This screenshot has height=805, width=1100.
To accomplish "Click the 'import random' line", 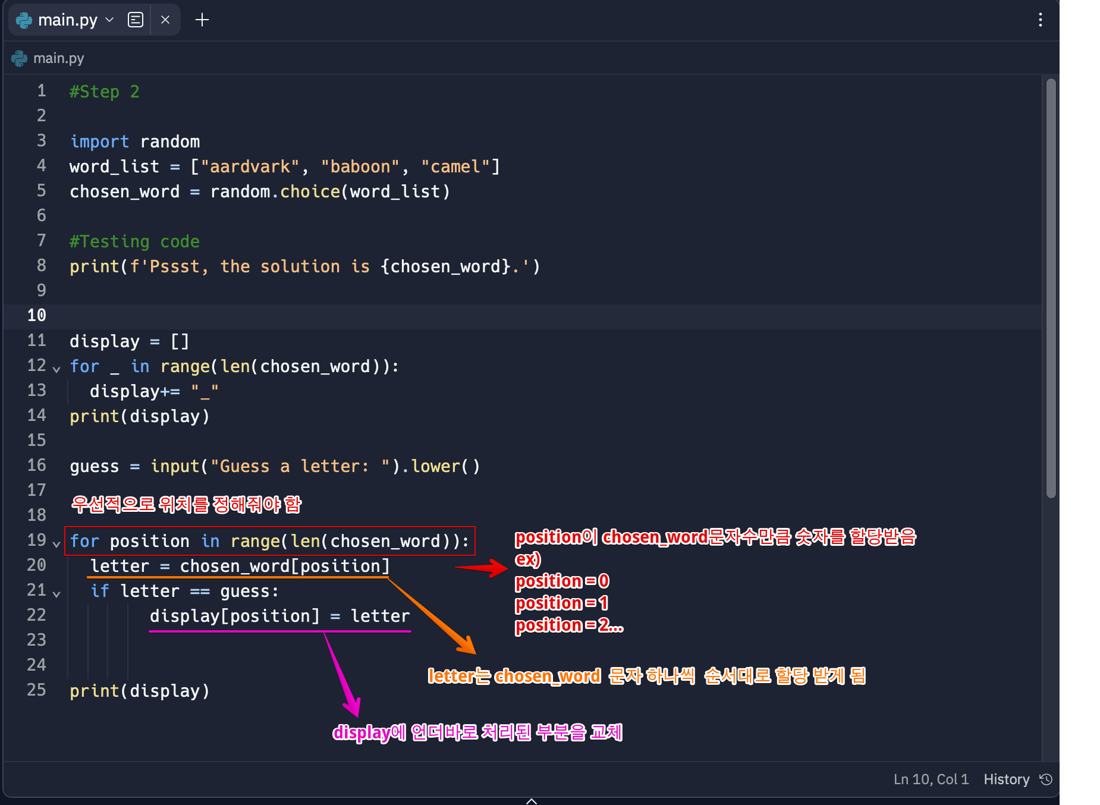I will [135, 141].
